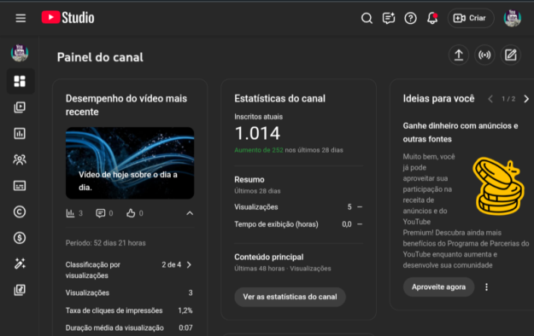Open the three-dot menu beside Aproveite agora

pos(486,287)
